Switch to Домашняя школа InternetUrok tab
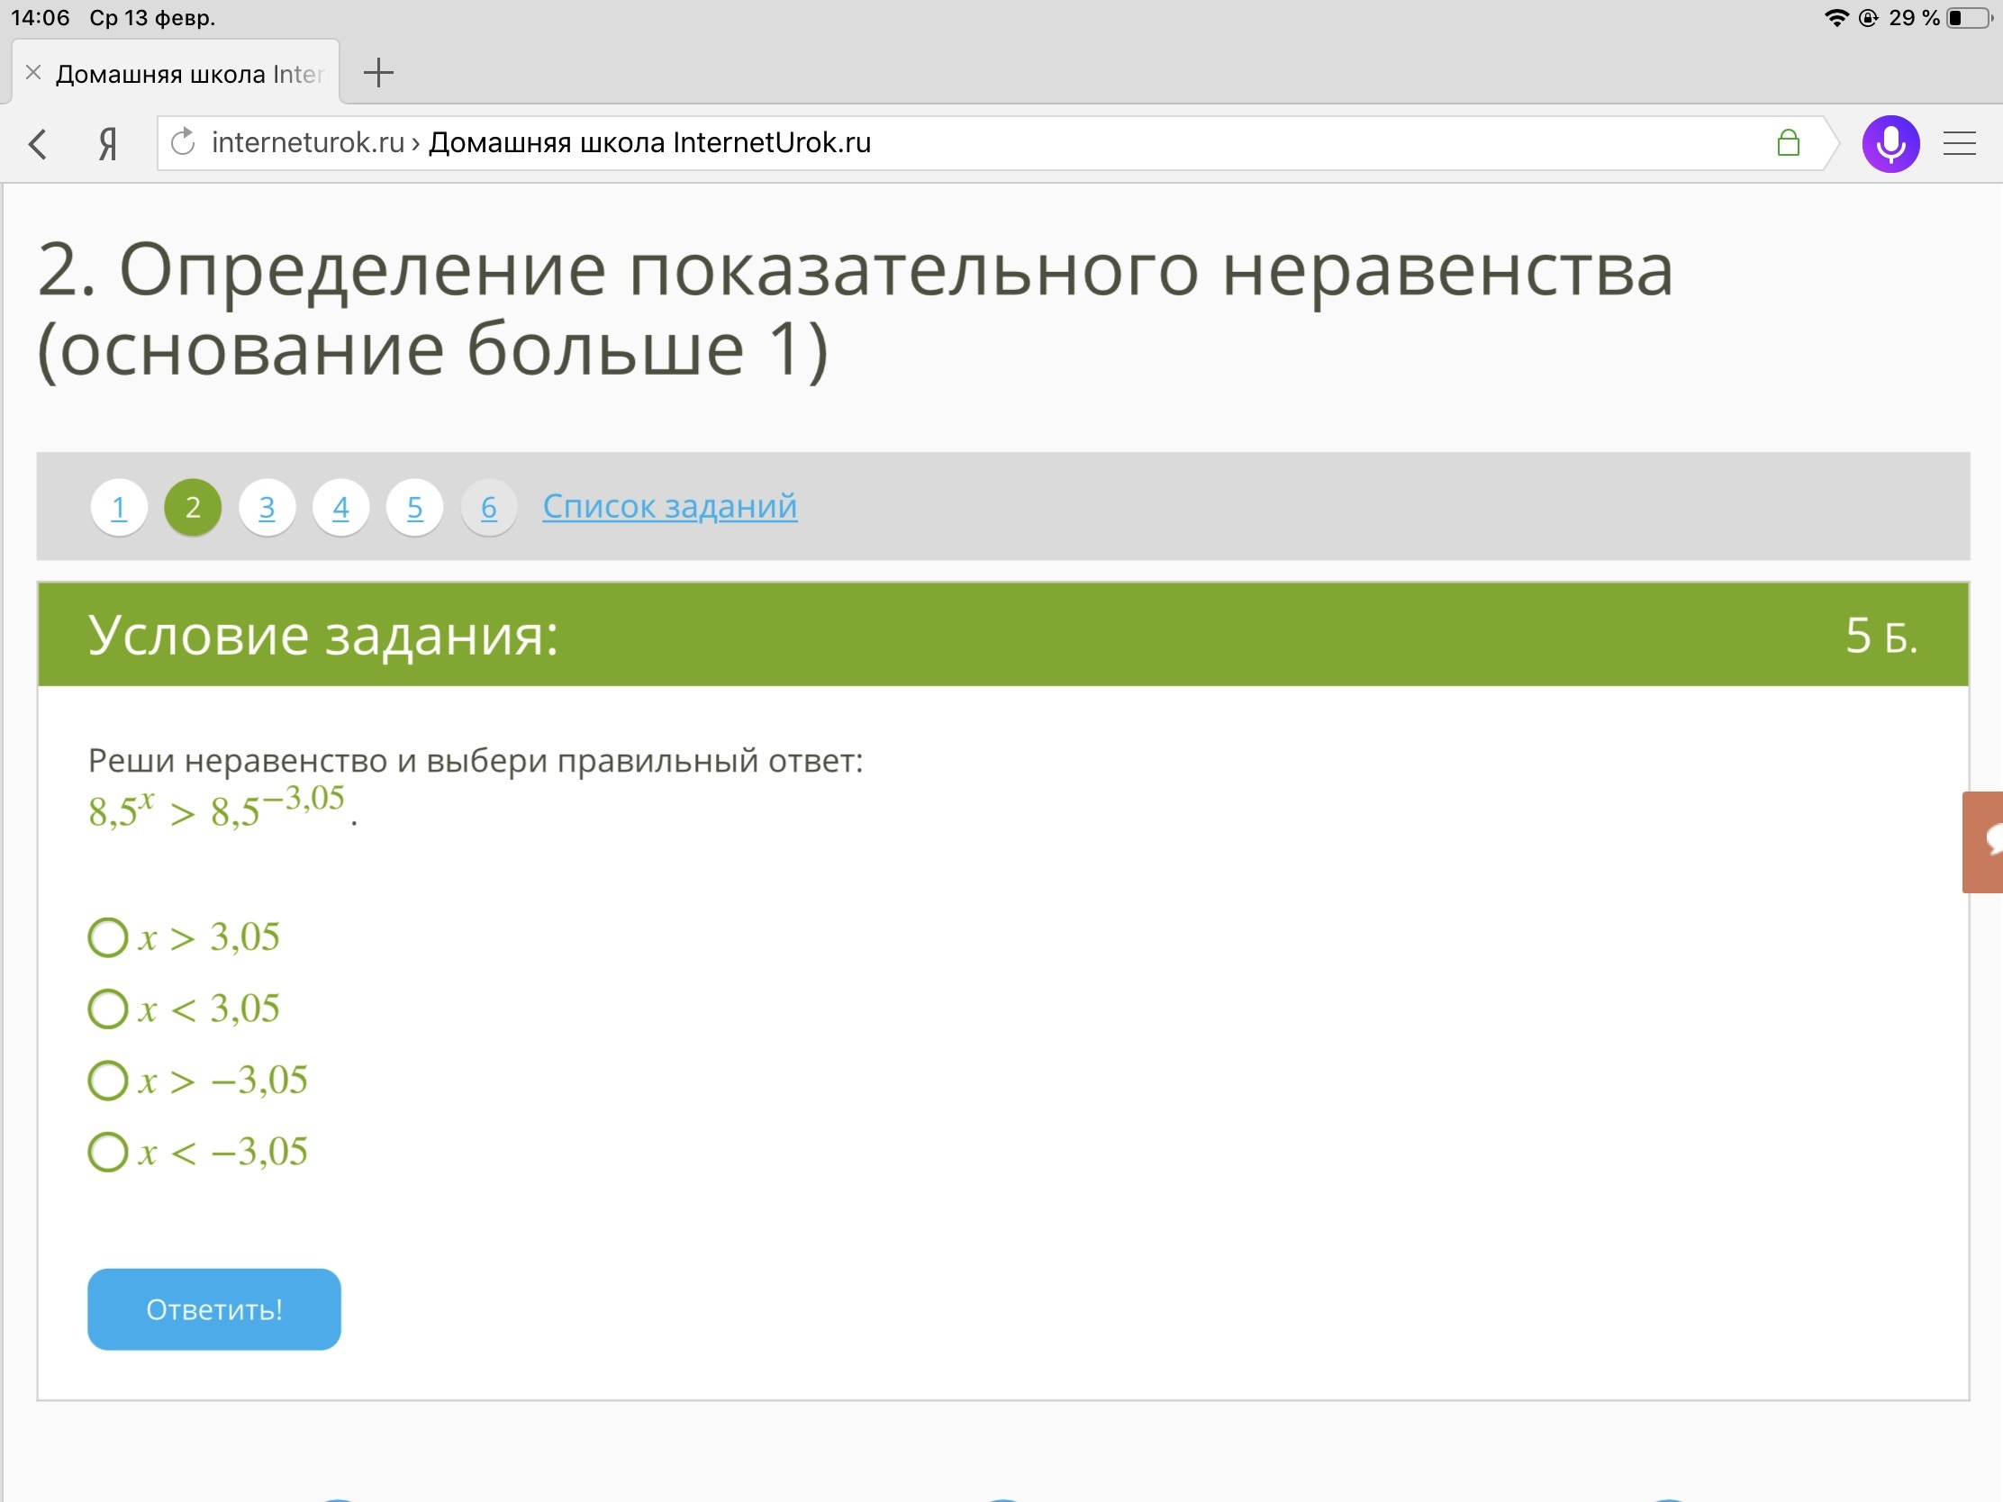This screenshot has width=2003, height=1502. [x=189, y=73]
